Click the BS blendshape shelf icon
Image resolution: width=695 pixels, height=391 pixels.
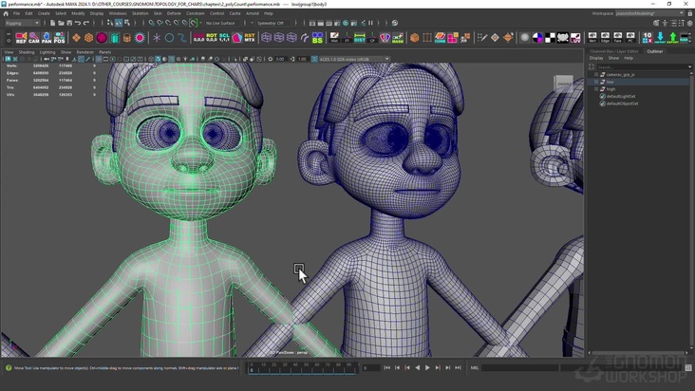[x=317, y=38]
